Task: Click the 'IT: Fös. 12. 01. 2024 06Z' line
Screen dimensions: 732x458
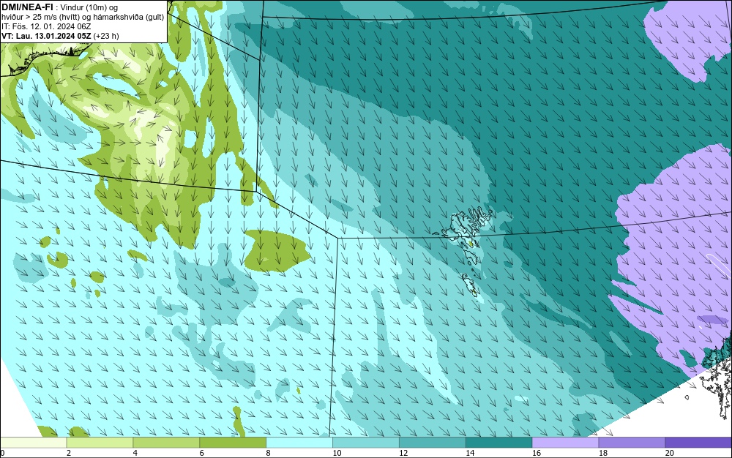Action: pos(46,26)
